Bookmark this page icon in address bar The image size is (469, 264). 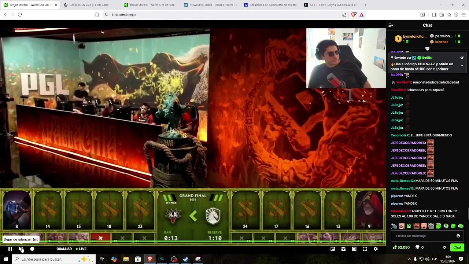click(x=97, y=15)
